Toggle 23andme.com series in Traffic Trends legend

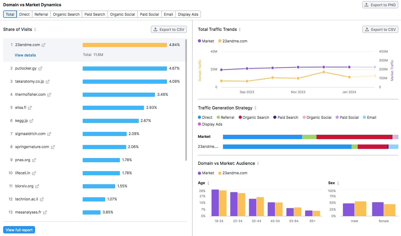(233, 41)
